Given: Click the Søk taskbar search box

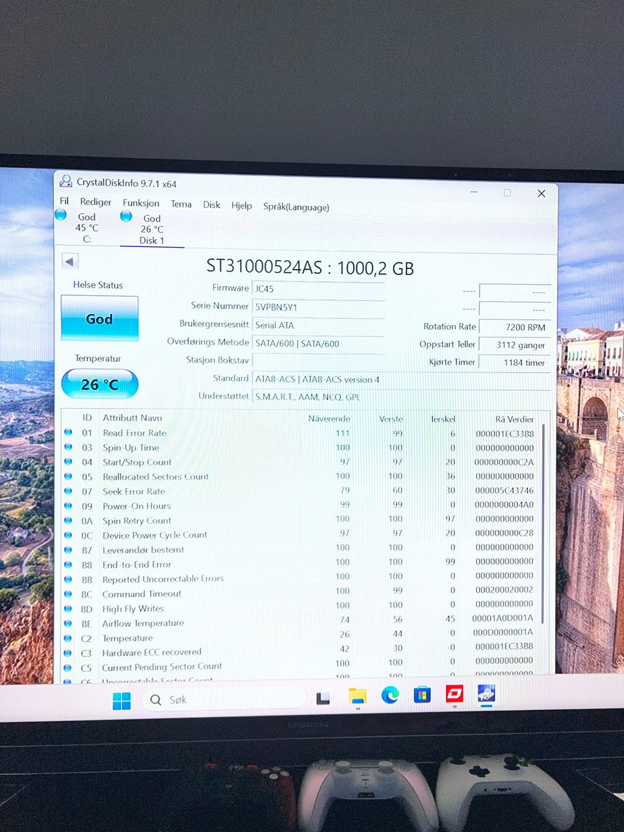Looking at the screenshot, I should 224,699.
